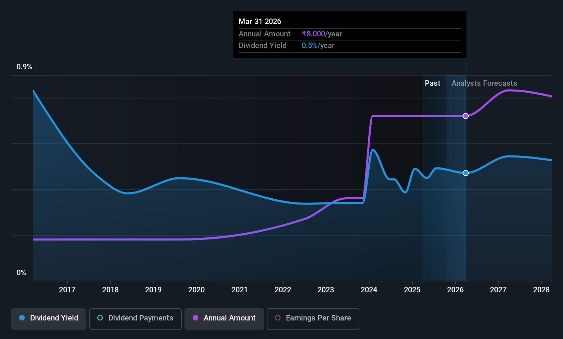Screen dimensions: 563x339
Task: Click the purple Annual Amount legend dot
Action: tap(195, 318)
